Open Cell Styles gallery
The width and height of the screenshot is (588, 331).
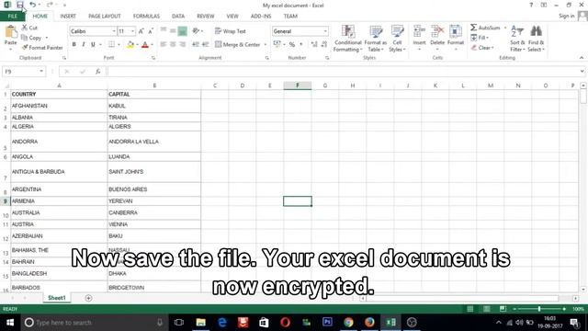point(397,39)
